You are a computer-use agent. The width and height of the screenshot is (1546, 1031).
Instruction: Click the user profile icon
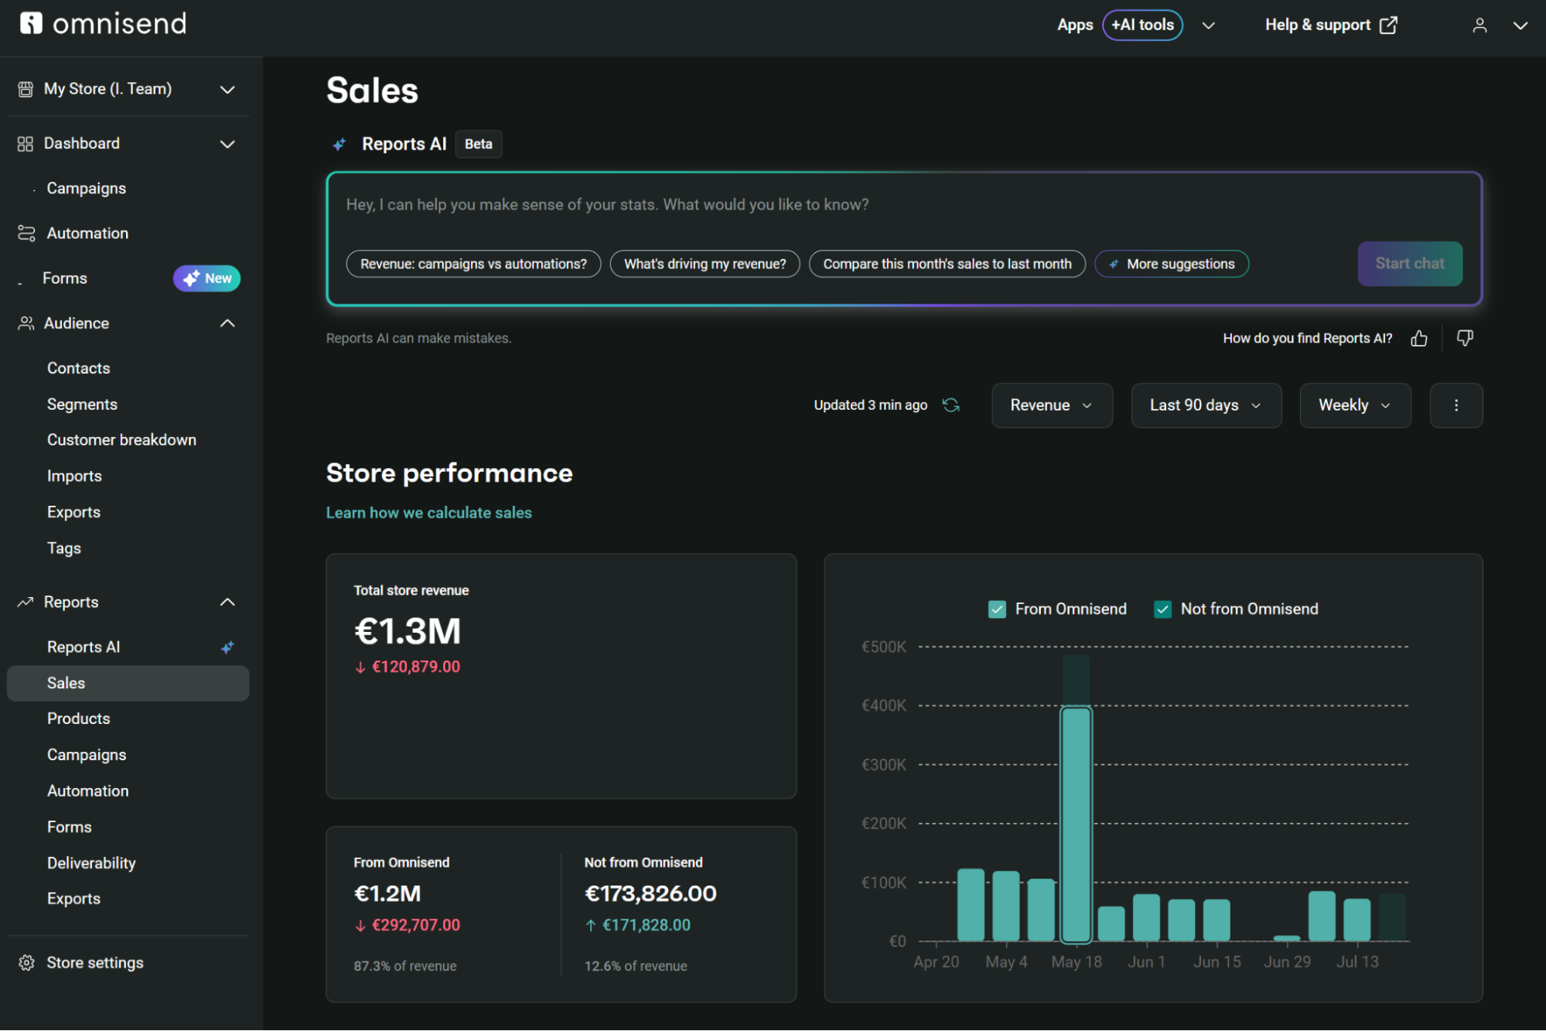pyautogui.click(x=1479, y=26)
